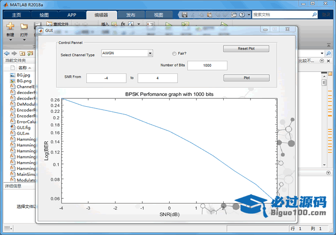Click the save icon in quick access toolbar
Viewport: 336px width, 235px height.
pyautogui.click(x=185, y=15)
